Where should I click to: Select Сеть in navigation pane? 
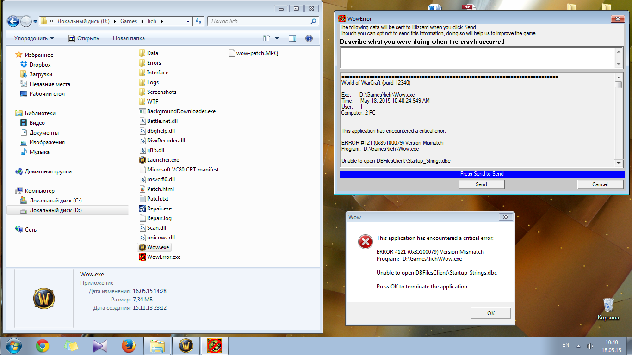tap(26, 230)
